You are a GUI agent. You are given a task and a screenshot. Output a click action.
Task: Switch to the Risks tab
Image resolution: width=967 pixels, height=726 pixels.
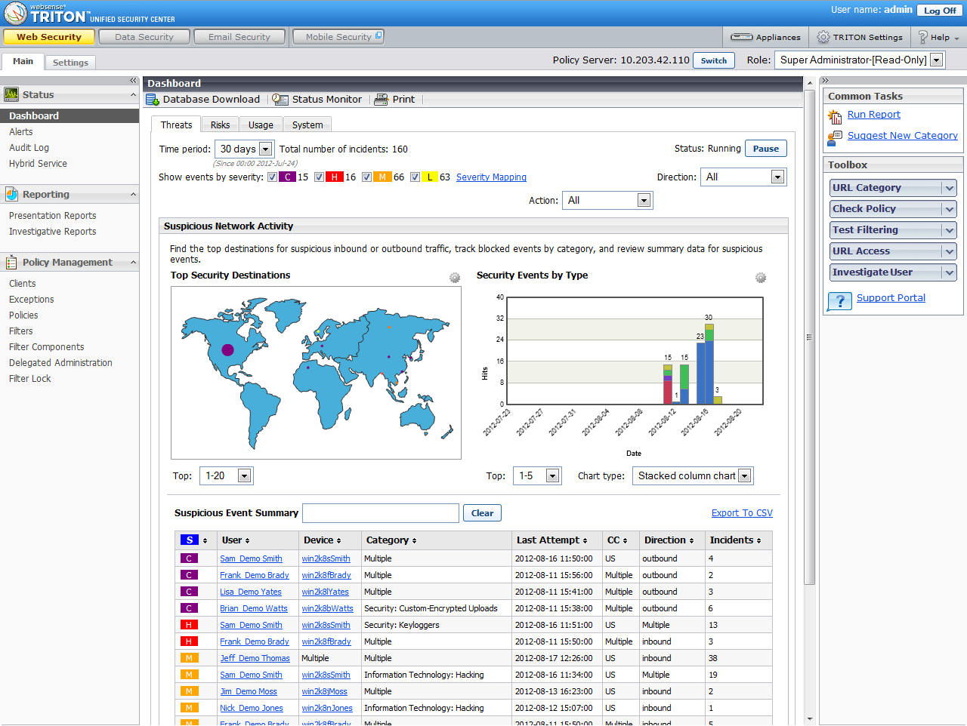coord(219,125)
